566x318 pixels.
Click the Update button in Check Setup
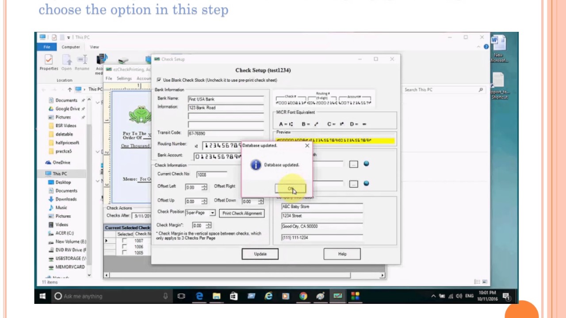260,254
